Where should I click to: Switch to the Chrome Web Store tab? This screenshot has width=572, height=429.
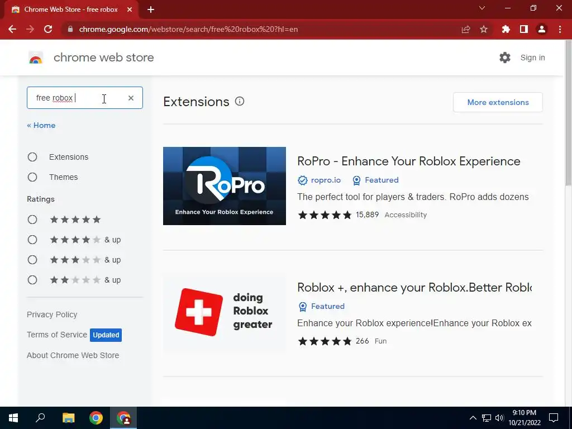tap(71, 9)
